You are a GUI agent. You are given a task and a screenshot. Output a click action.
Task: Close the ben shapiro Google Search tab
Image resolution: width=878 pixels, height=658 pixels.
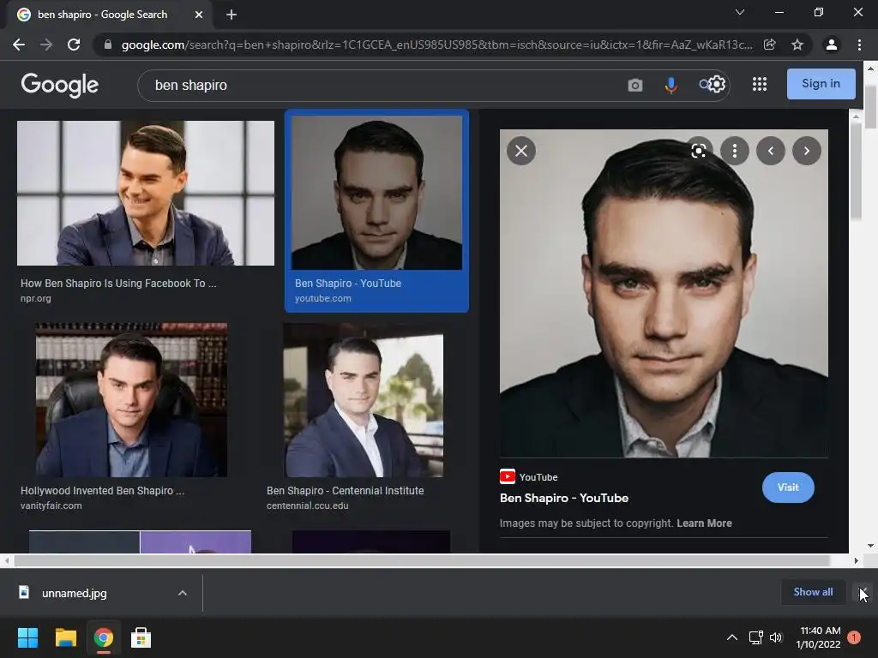click(x=199, y=15)
